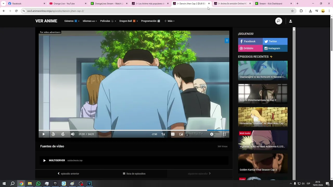This screenshot has width=333, height=187.
Task: Expand the Más dropdown menu
Action: (x=169, y=21)
